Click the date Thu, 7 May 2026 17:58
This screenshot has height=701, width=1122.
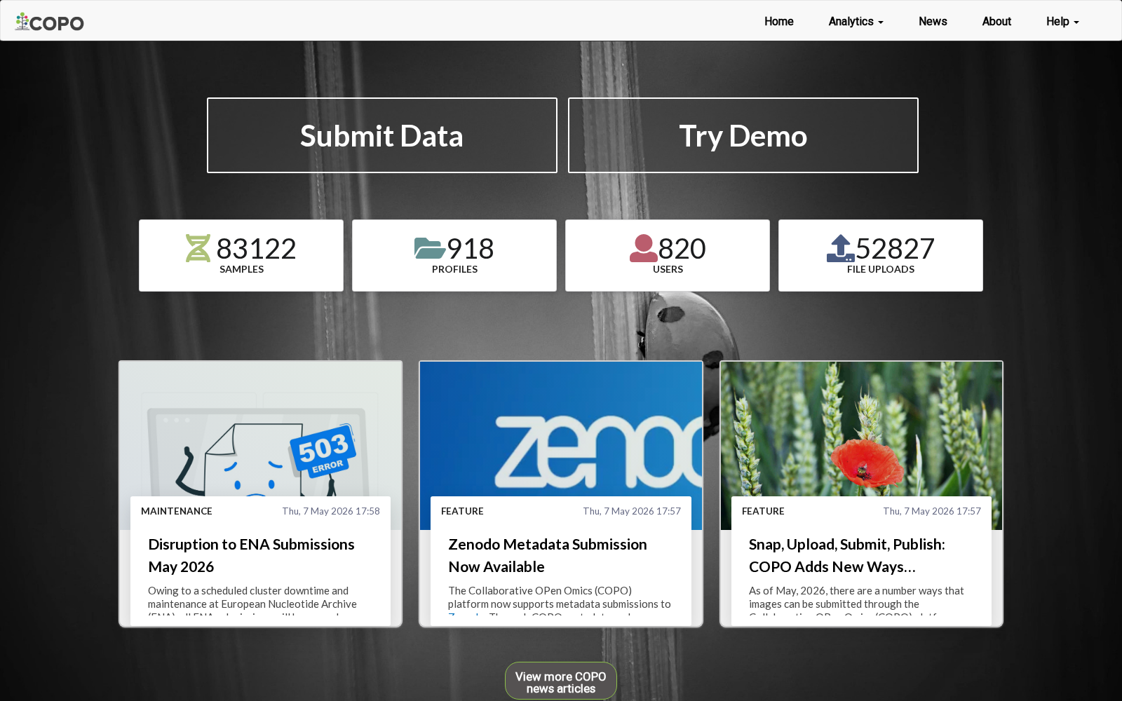click(x=331, y=511)
